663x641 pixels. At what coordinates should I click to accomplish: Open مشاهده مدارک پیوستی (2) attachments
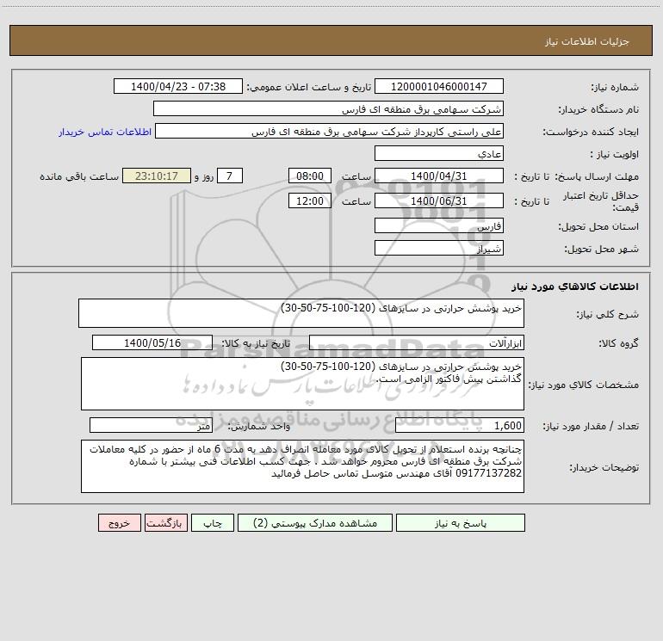pyautogui.click(x=315, y=522)
